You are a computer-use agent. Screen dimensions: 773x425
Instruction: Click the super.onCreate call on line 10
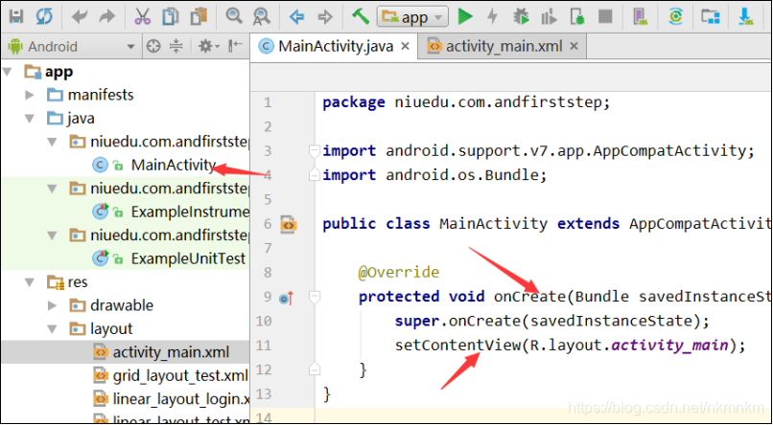coord(551,322)
